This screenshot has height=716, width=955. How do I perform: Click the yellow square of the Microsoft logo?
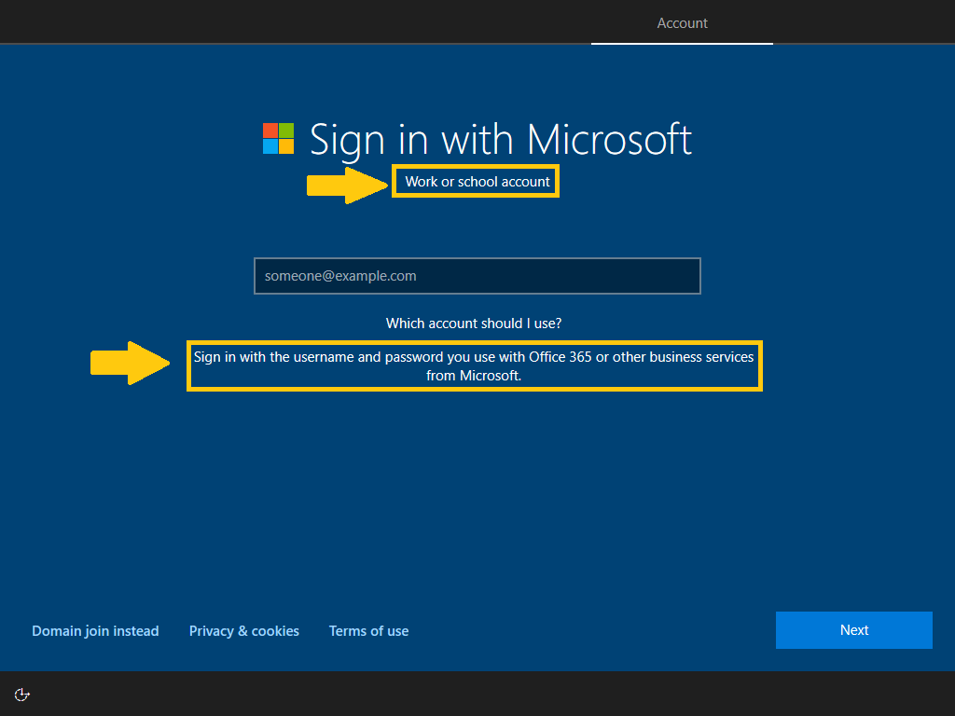click(284, 146)
